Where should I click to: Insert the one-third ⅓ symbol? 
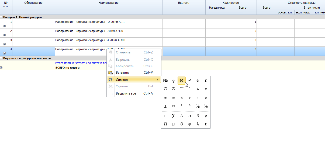point(206,106)
